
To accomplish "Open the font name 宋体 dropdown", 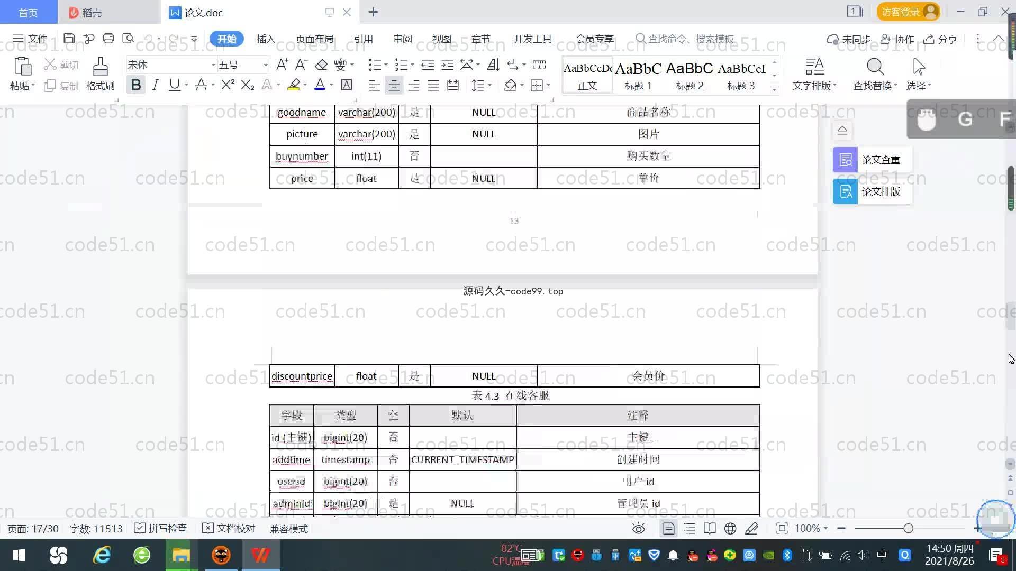I will [213, 65].
